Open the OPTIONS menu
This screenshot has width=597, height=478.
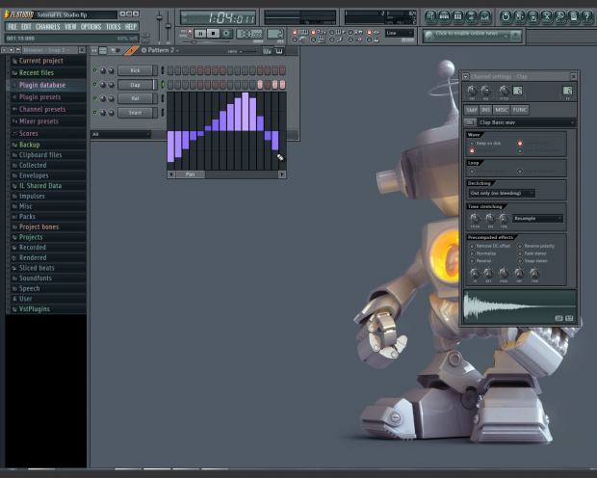(x=91, y=27)
